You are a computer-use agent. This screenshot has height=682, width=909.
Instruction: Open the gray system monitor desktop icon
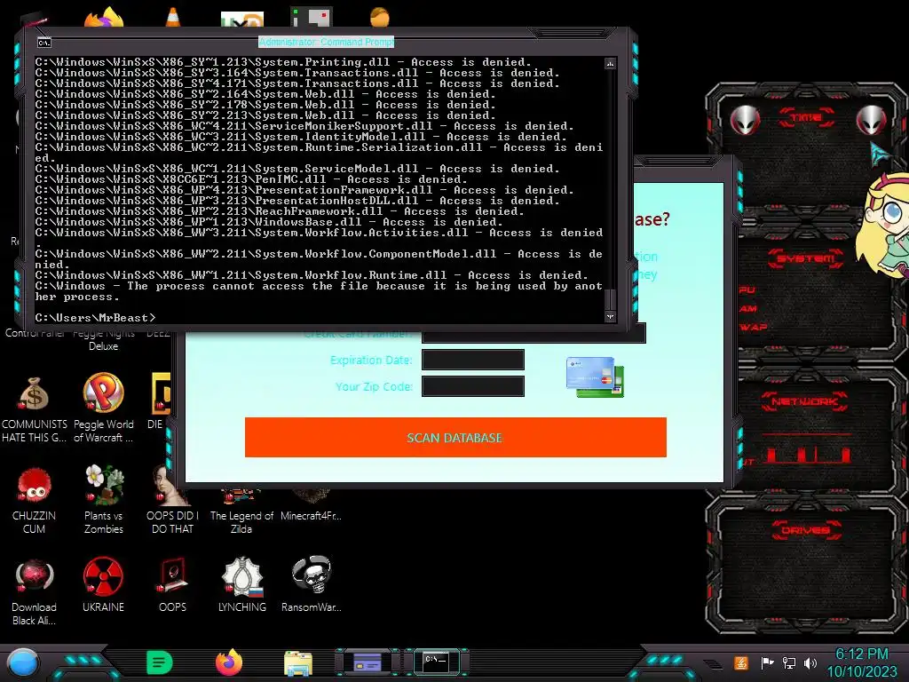[312, 18]
